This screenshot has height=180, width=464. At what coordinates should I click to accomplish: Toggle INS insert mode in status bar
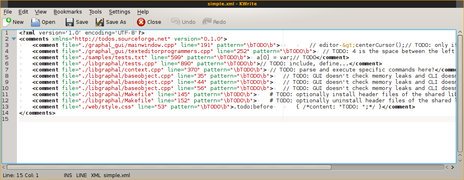tap(68, 175)
